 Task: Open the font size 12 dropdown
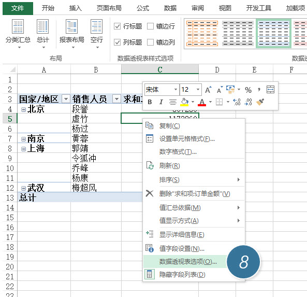pyautogui.click(x=198, y=90)
